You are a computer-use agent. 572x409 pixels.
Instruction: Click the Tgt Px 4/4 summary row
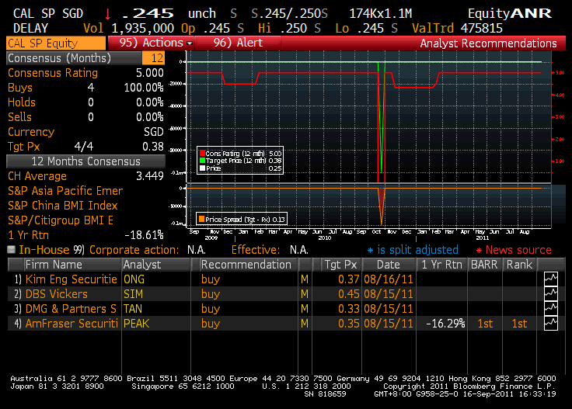85,147
